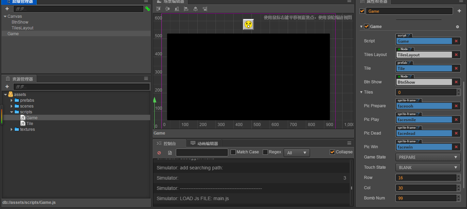Open the Game component settings gear
The image size is (467, 209).
tap(457, 27)
